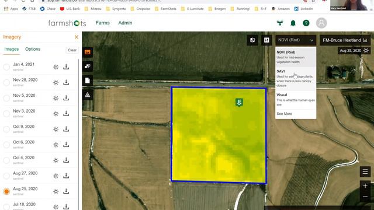Open the Imagery tool in map sidebar
This screenshot has width=374, height=210.
[88, 52]
